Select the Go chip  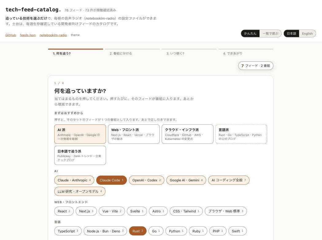click(x=156, y=231)
